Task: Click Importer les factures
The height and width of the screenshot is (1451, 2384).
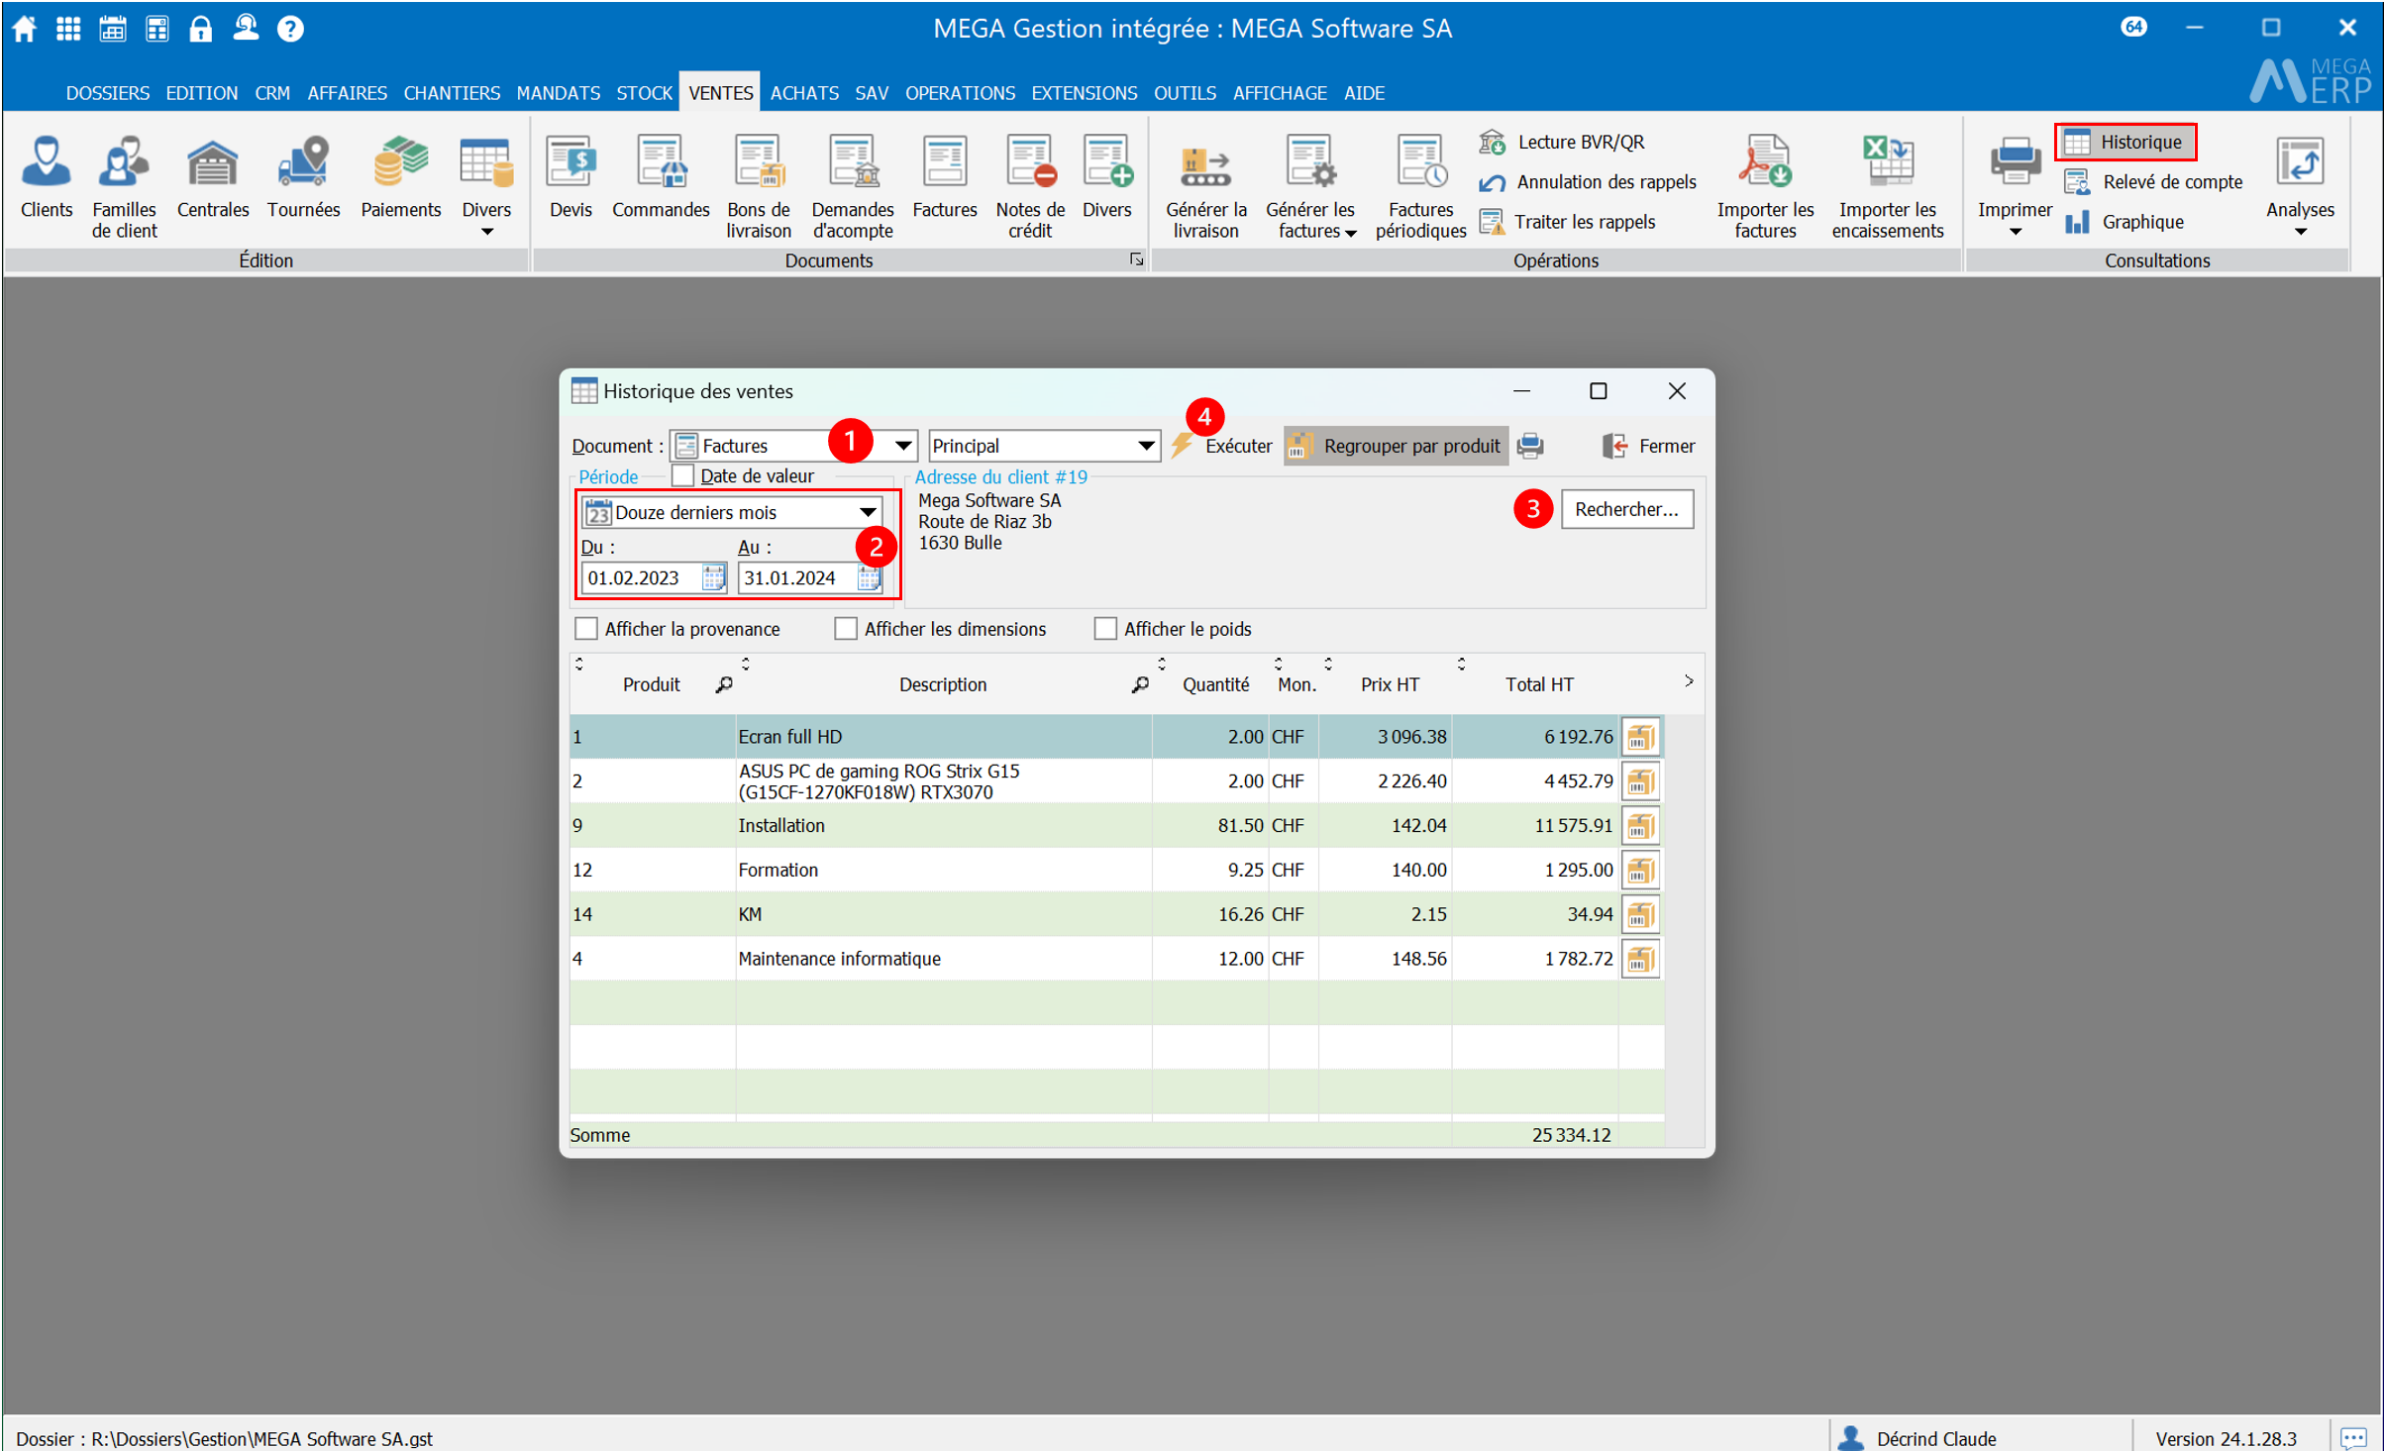Action: pyautogui.click(x=1765, y=188)
